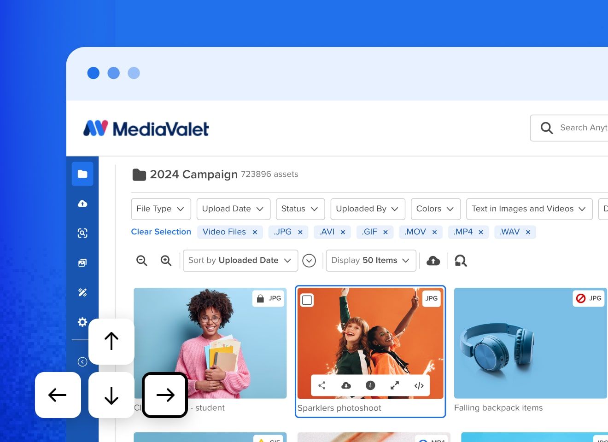Click the refresh search toolbar icon

click(461, 261)
